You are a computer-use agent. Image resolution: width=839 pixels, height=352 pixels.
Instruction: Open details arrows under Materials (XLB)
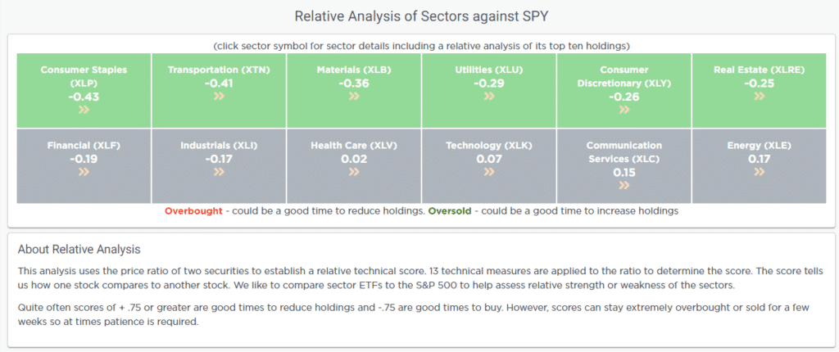(x=354, y=97)
